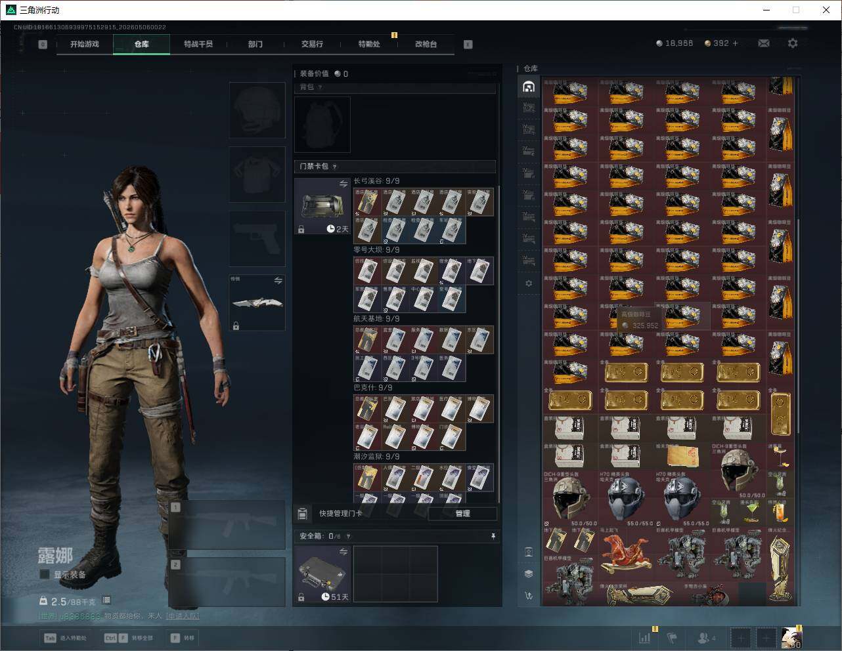The height and width of the screenshot is (651, 842).
Task: Select the 仓库 tab
Action: (x=141, y=44)
